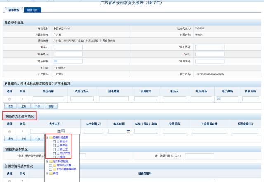Screen dimensions: 264x182
Task: Click 删除 button under provider table
Action: [x=51, y=106]
